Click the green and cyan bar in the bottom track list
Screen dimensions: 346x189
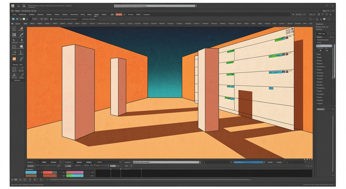[75, 176]
